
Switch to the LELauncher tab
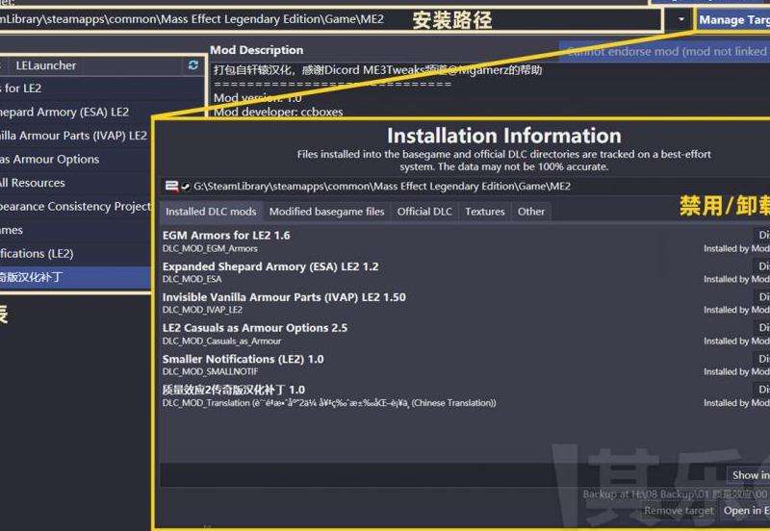tap(45, 65)
